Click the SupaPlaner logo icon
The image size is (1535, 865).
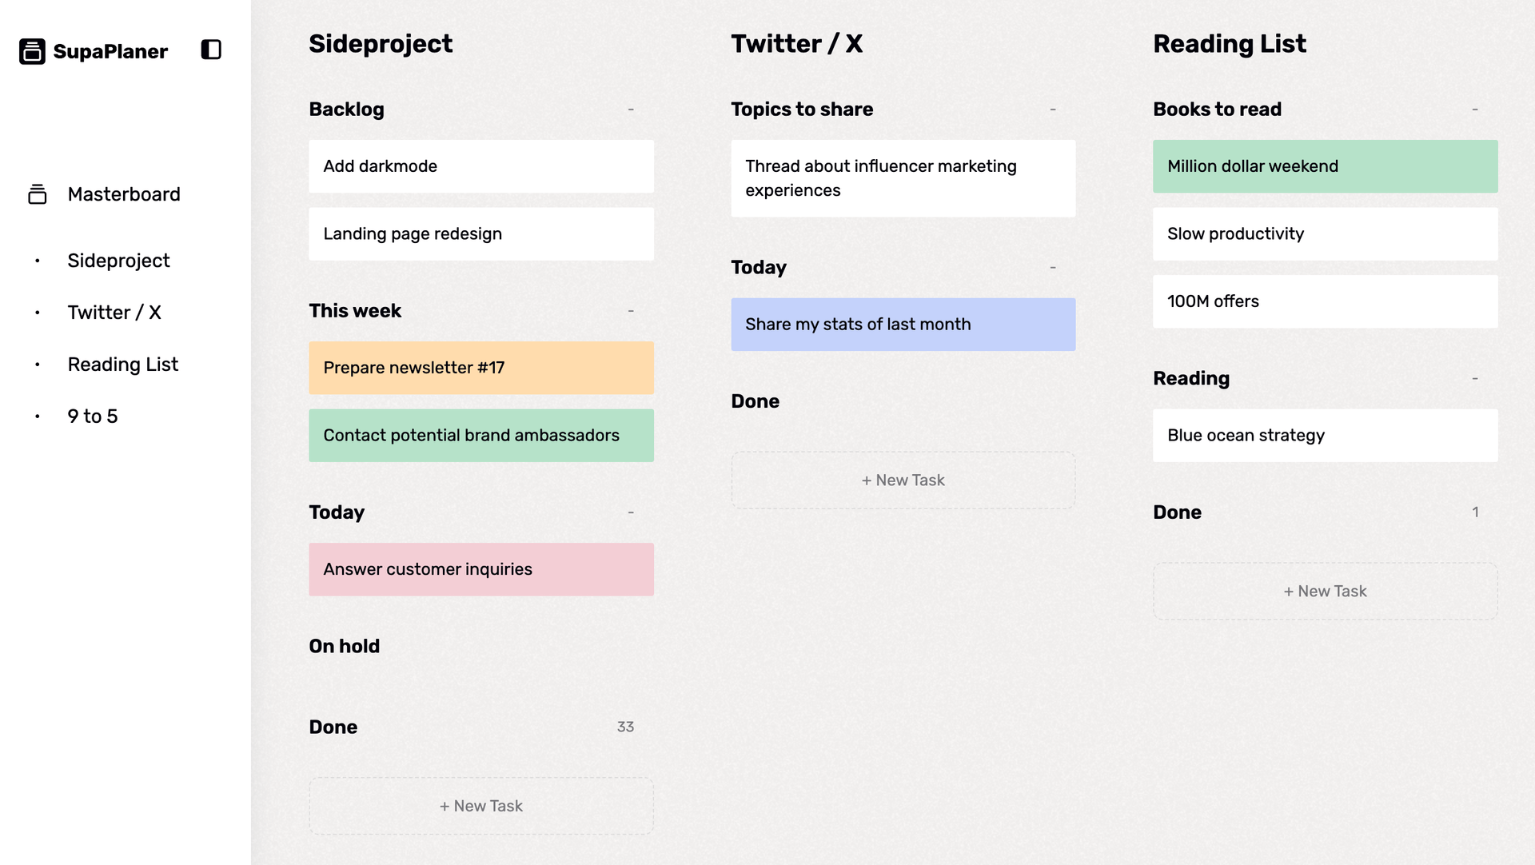click(32, 51)
